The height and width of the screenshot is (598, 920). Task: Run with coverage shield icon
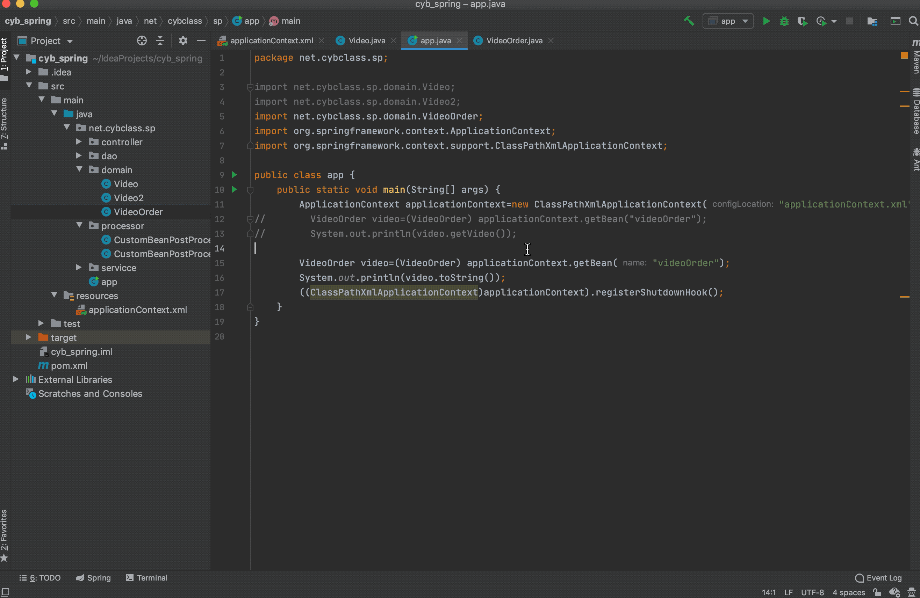802,21
